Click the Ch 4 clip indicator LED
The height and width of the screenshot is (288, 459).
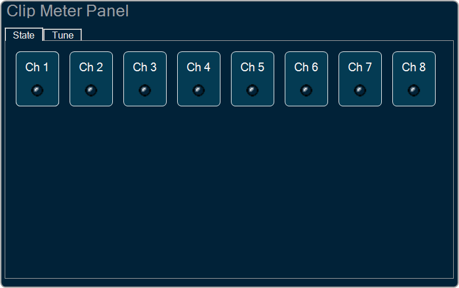(x=198, y=91)
